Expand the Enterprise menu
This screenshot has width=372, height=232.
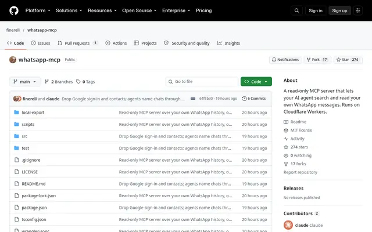[176, 10]
